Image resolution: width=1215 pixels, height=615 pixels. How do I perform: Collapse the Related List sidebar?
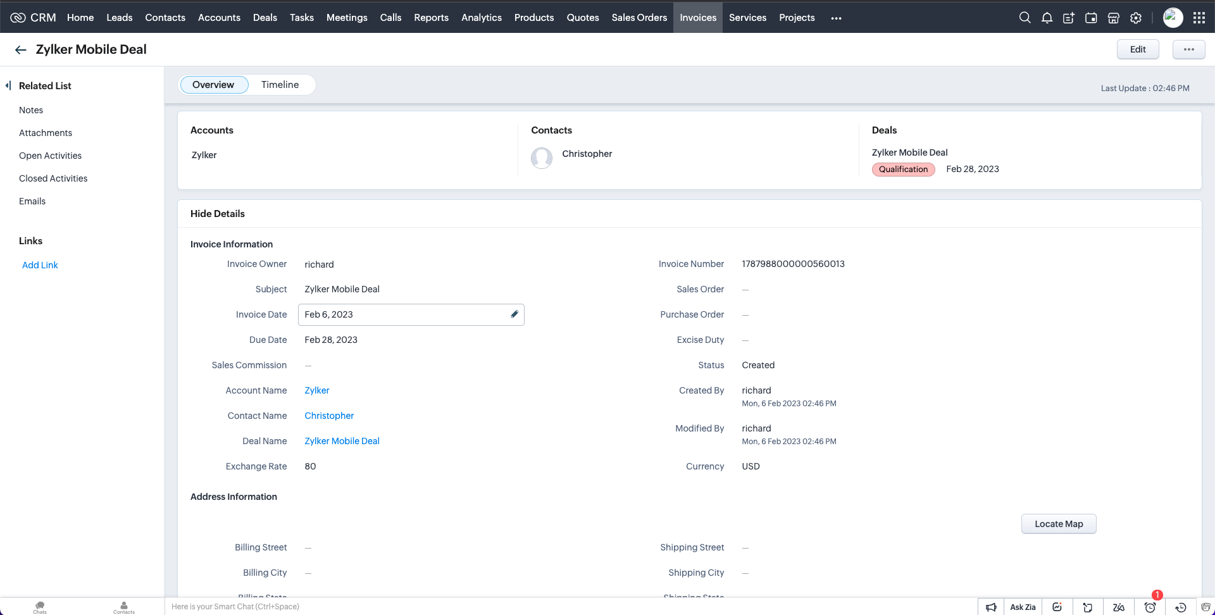coord(8,85)
